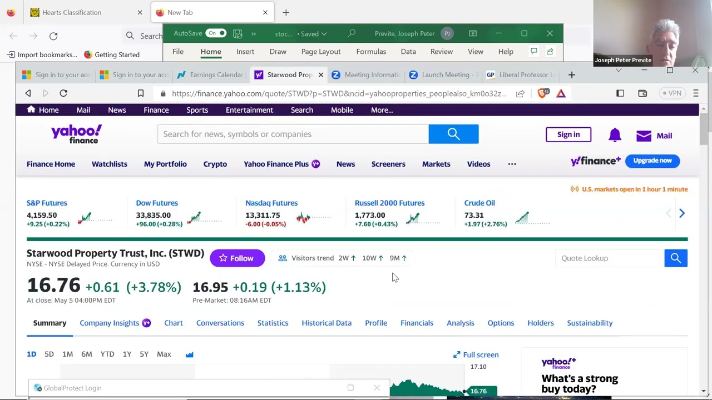Open Excel comments icon
Viewport: 712px width, 400px height.
[534, 52]
